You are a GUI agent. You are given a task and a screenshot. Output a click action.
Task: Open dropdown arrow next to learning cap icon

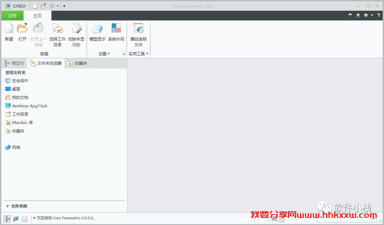[372, 15]
